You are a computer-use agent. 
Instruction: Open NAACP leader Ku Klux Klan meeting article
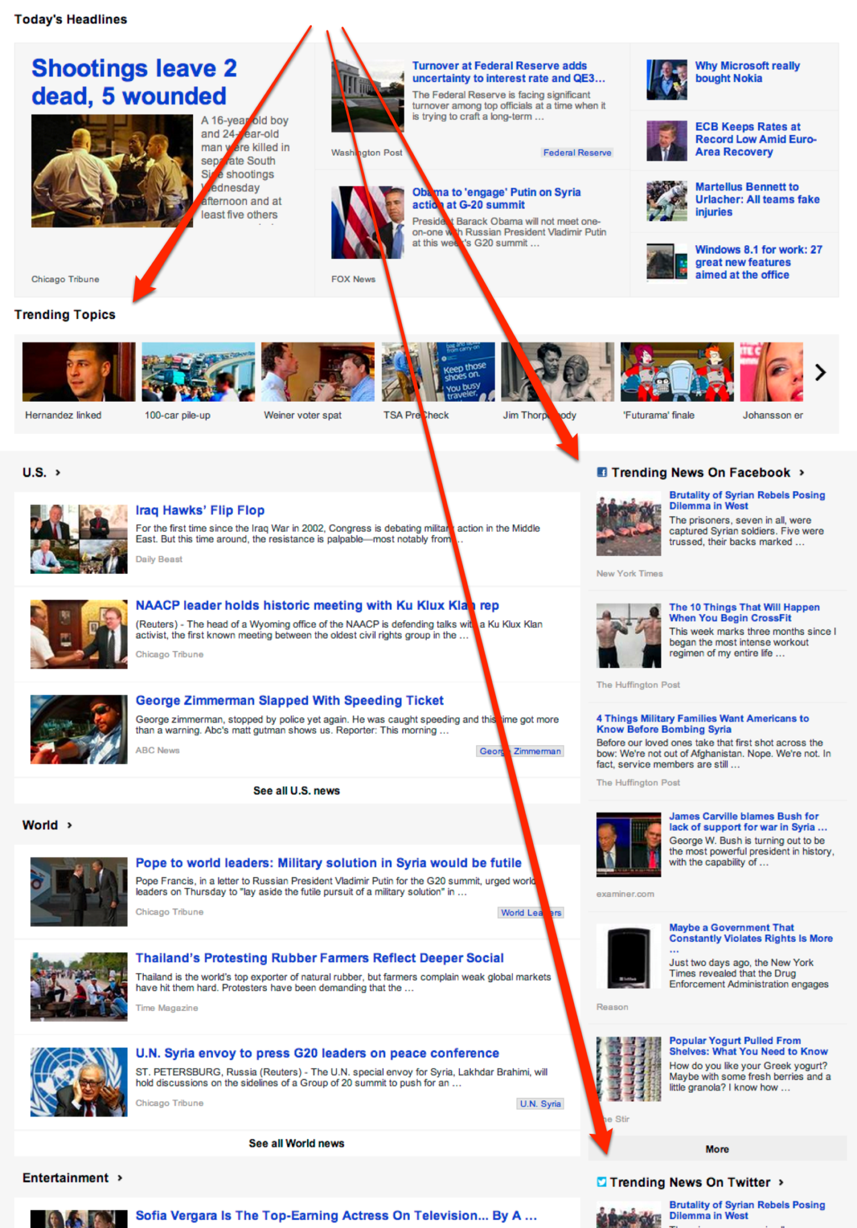pos(317,606)
